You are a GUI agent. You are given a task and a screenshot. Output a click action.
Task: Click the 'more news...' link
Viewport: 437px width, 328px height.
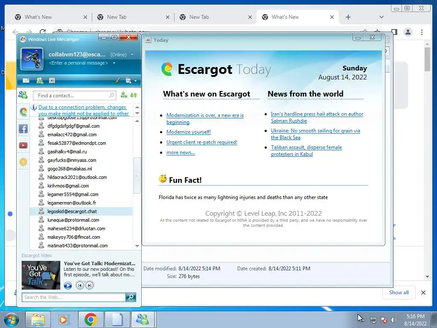coord(181,152)
